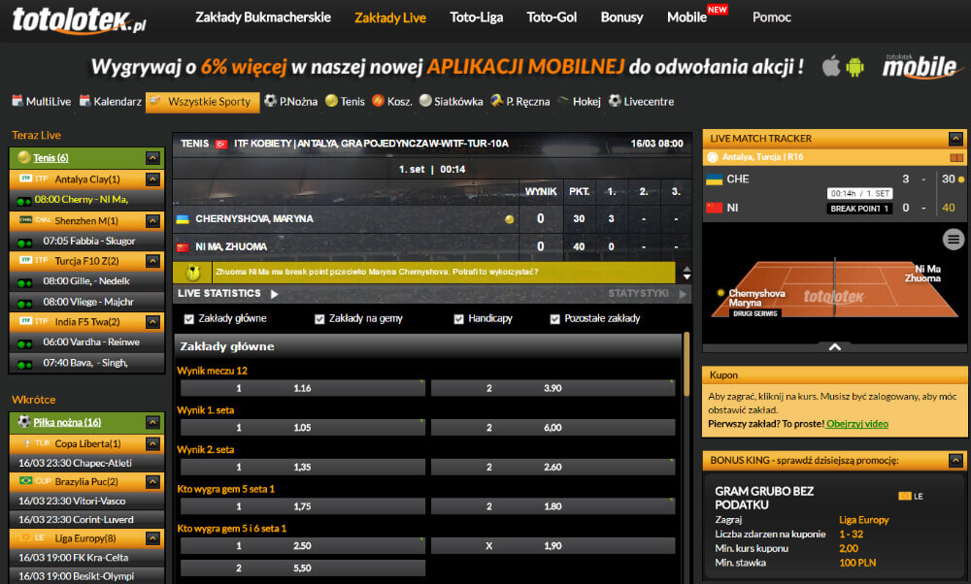Toggle the Zakłady na gemy checkbox
The image size is (971, 584).
319,319
